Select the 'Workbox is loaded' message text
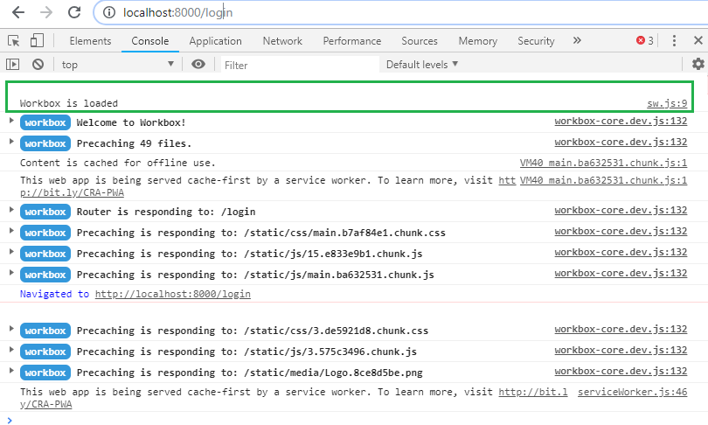The width and height of the screenshot is (708, 425). click(69, 103)
